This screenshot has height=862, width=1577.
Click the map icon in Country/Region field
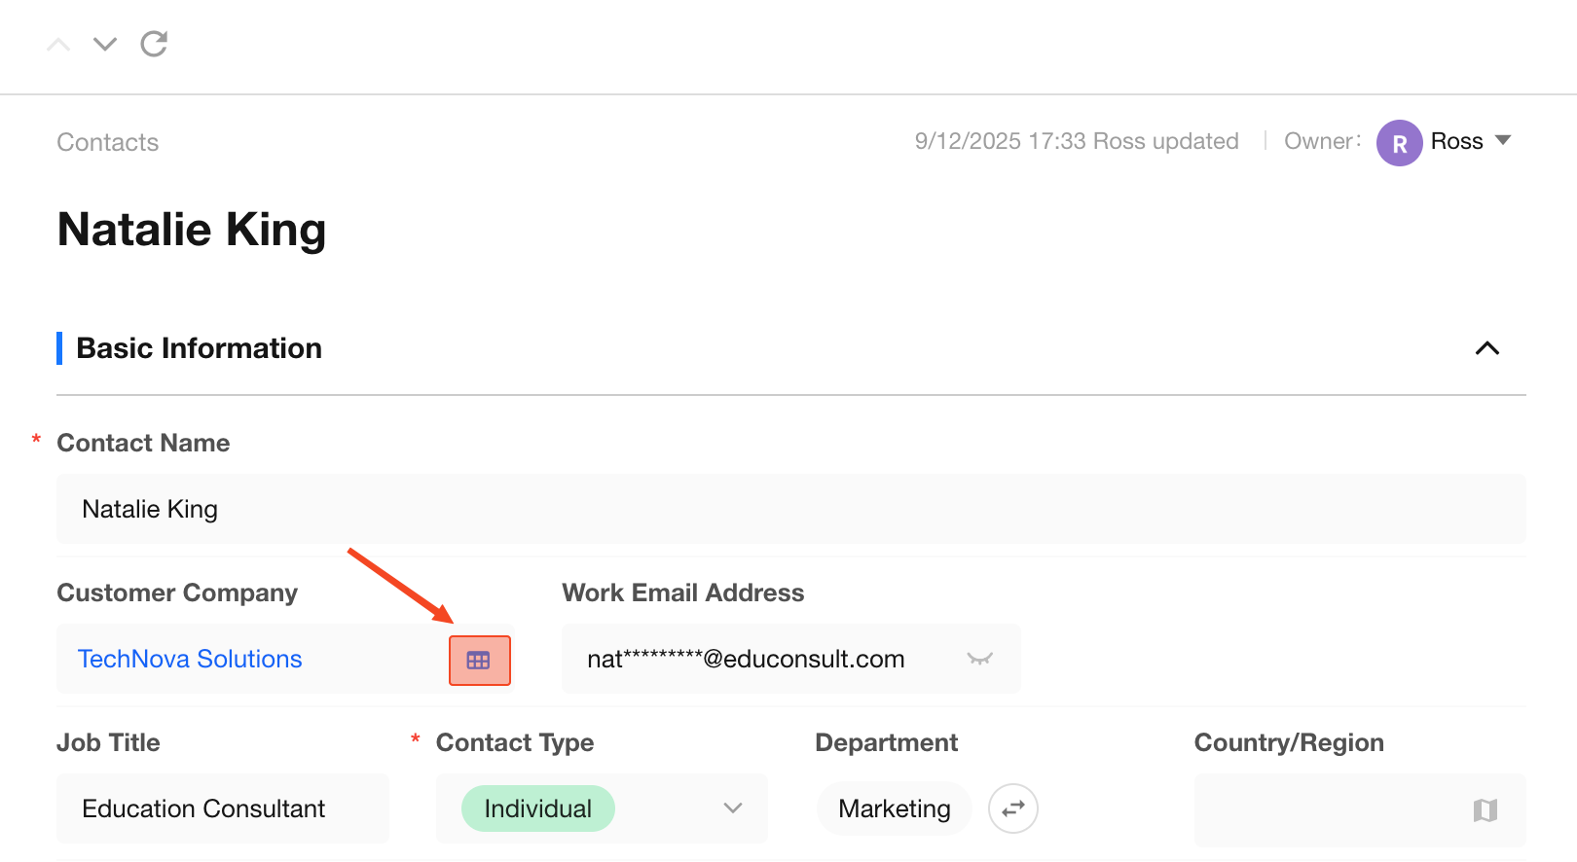[x=1485, y=809]
